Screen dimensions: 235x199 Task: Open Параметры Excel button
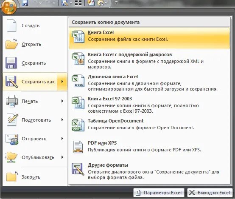coord(159,193)
